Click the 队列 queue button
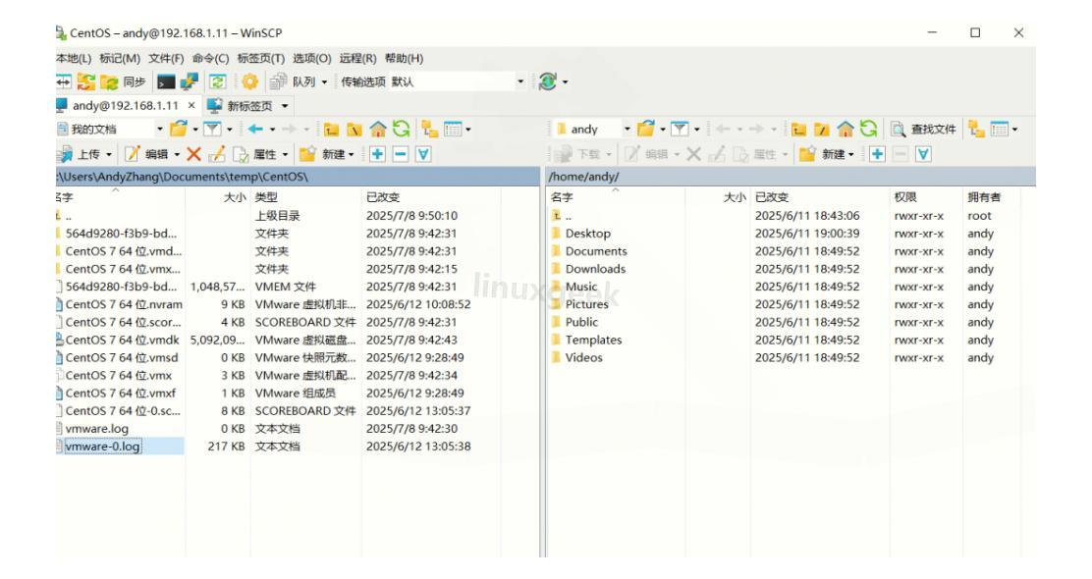The height and width of the screenshot is (579, 1092). [294, 82]
